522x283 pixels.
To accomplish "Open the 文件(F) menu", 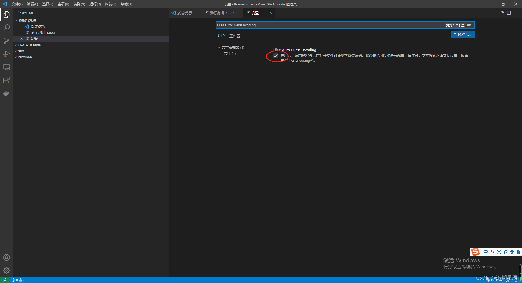I will 17,4.
